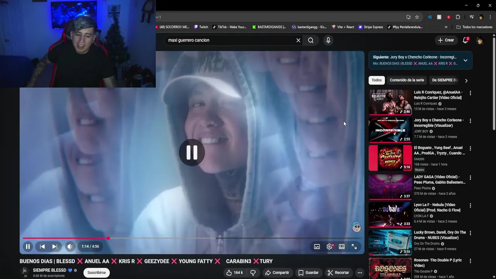Open Todos los marcadores folder
The image size is (496, 279).
point(474,27)
